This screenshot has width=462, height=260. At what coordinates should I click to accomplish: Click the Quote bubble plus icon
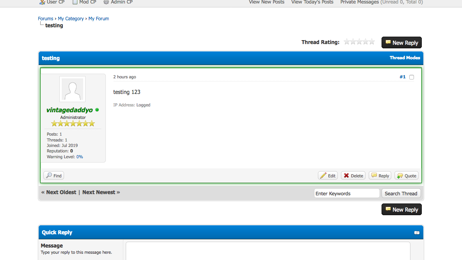point(400,175)
